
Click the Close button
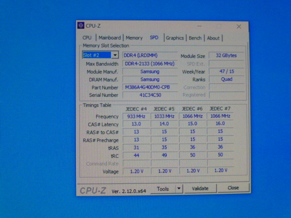click(233, 188)
